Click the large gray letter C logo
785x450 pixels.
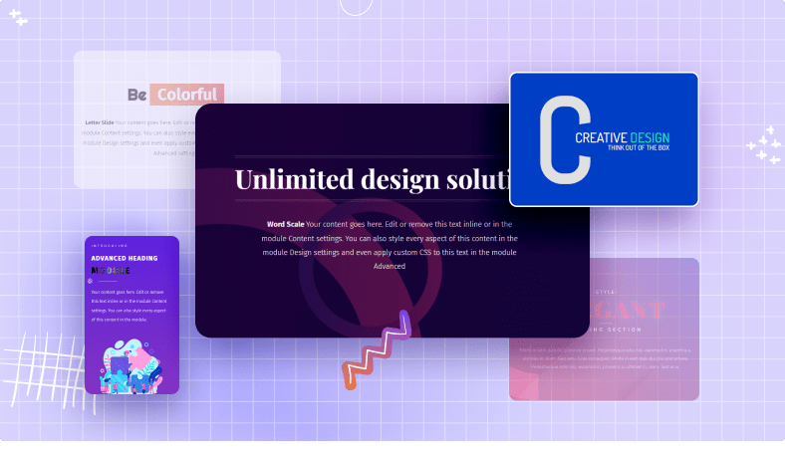[x=565, y=139]
